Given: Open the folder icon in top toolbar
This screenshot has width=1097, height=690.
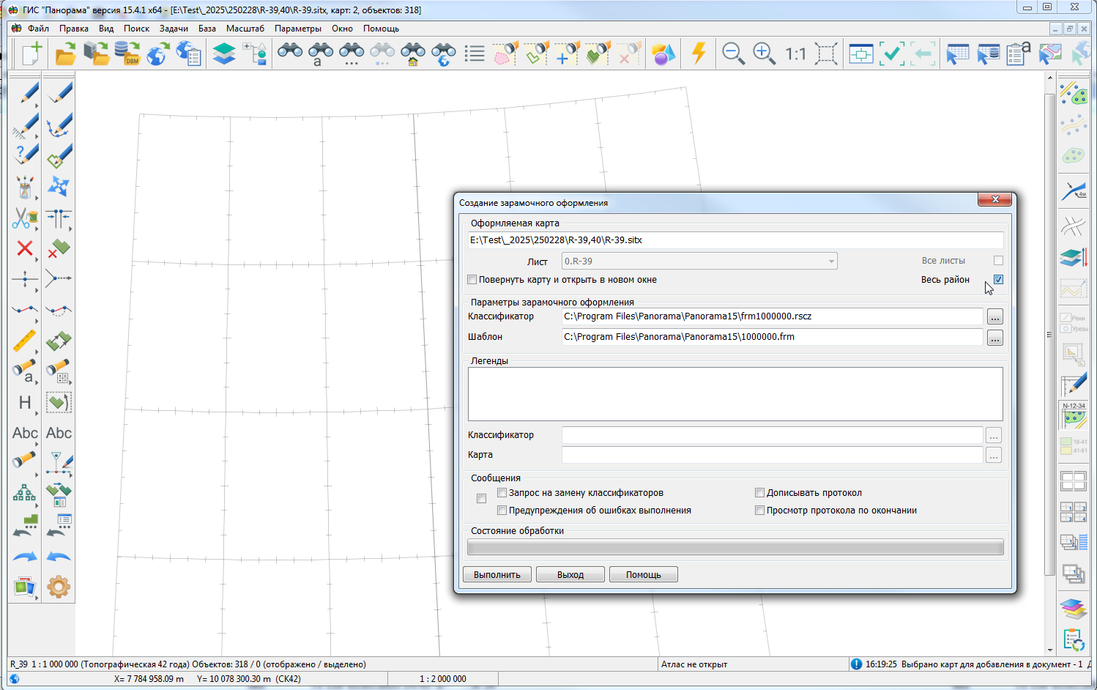Looking at the screenshot, I should click(65, 53).
